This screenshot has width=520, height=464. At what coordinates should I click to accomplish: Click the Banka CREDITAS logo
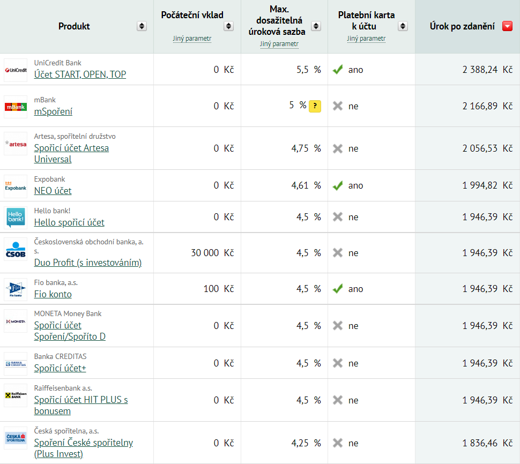16,364
